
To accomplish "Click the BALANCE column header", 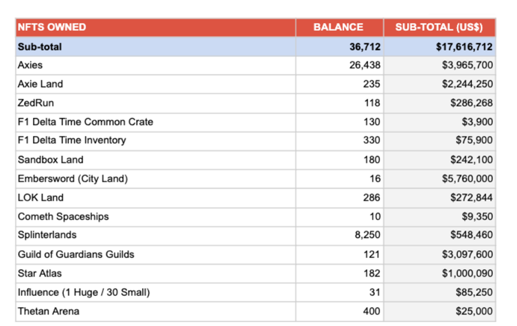I will click(339, 27).
